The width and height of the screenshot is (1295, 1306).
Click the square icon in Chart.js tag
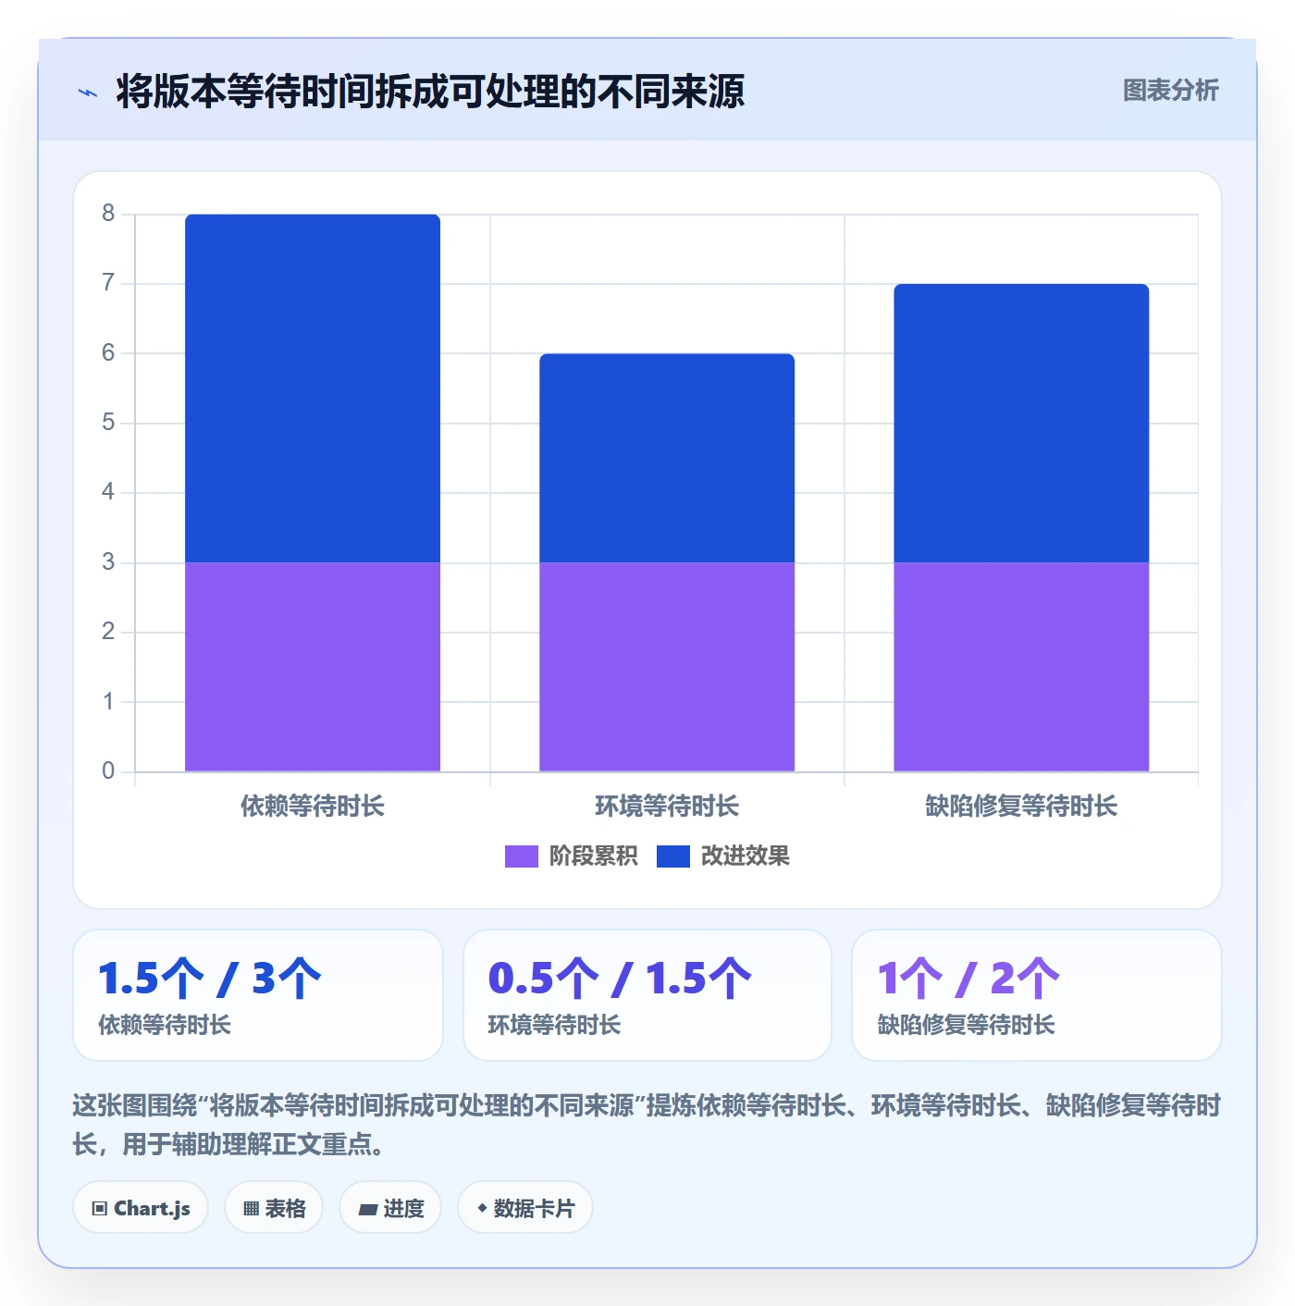pos(100,1209)
